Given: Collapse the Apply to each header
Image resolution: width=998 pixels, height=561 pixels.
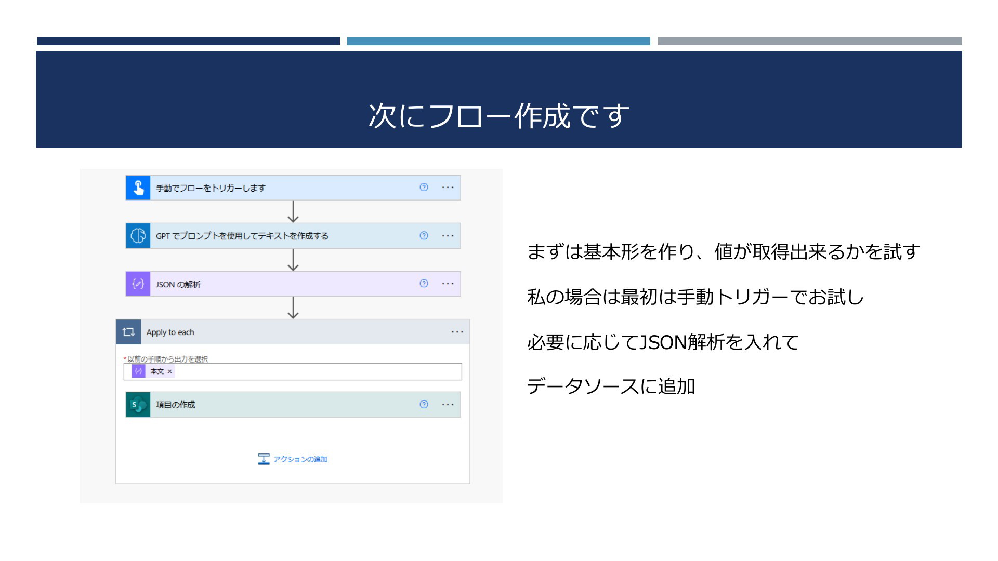Looking at the screenshot, I should point(293,332).
